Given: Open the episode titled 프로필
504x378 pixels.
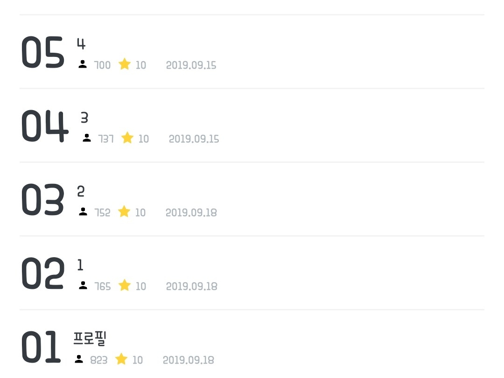Looking at the screenshot, I should pos(90,339).
